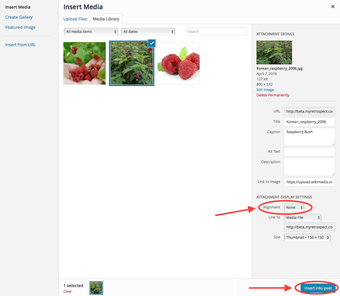
Task: Open the Alignment dropdown
Action: 294,208
